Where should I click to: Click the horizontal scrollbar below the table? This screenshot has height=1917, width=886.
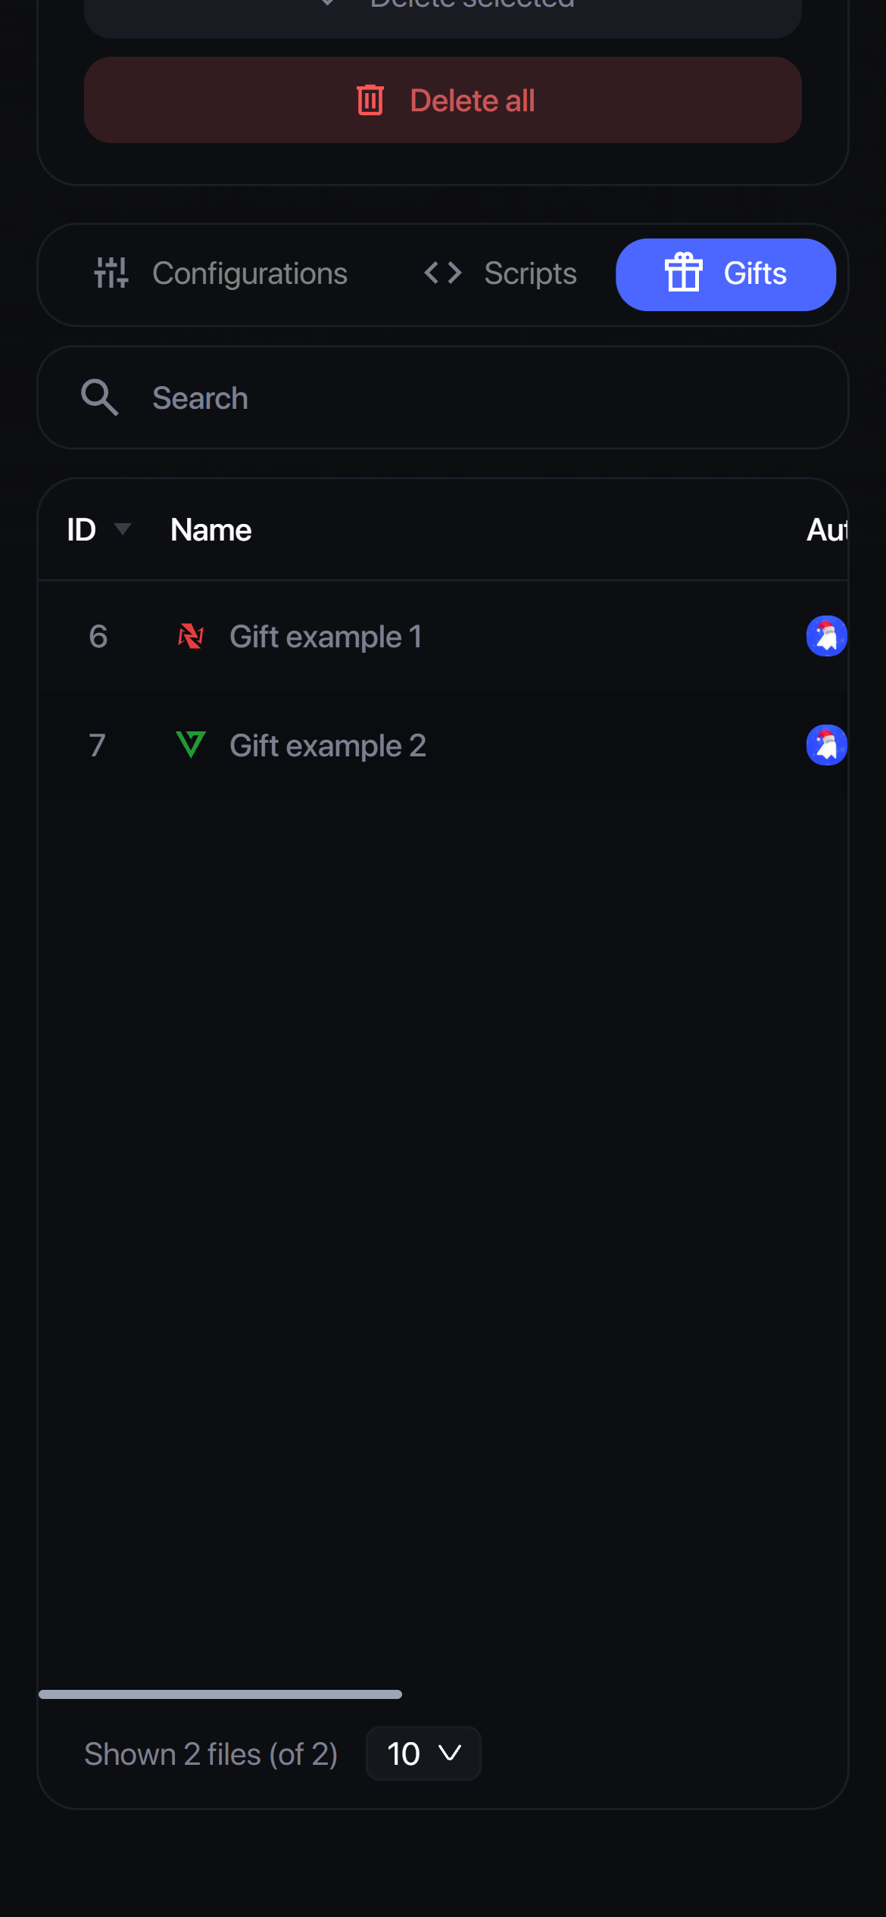(x=220, y=1694)
